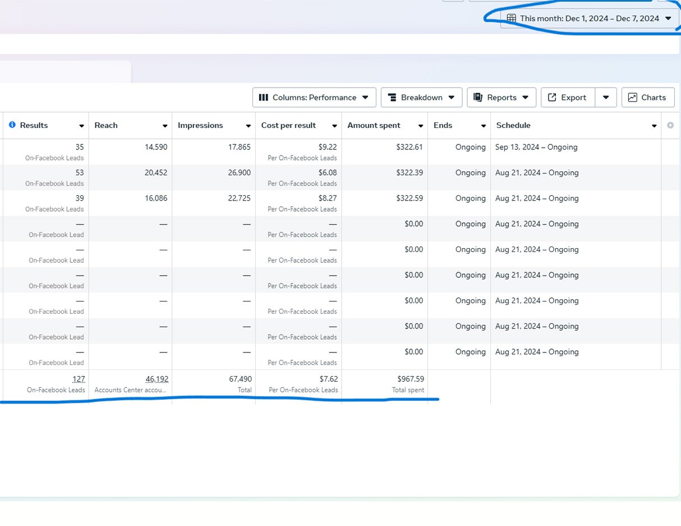Open the date range picker for this month
This screenshot has height=526, width=681.
[x=589, y=19]
